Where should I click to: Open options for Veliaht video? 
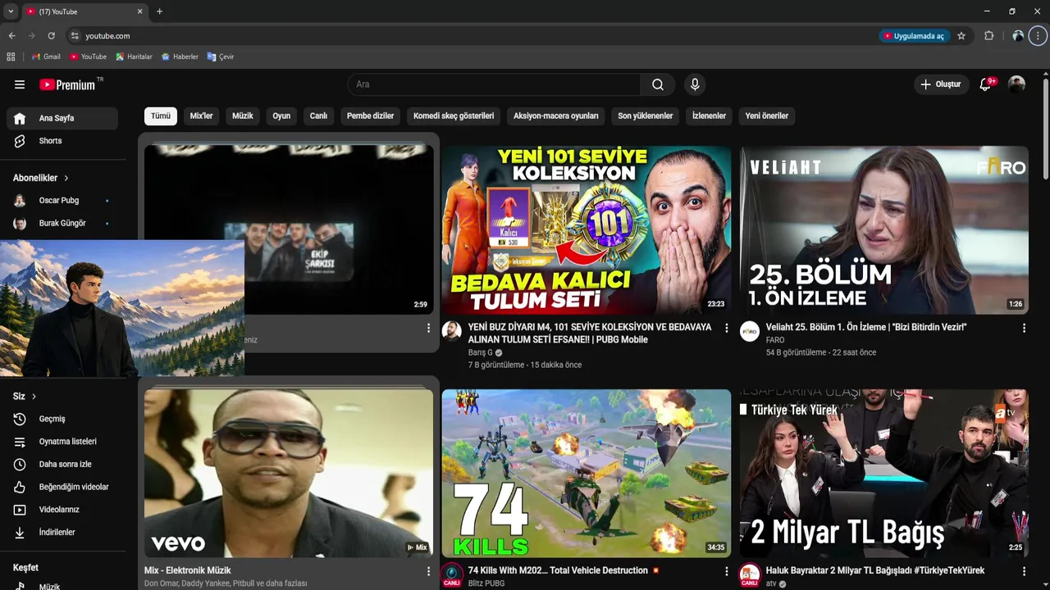(1024, 328)
